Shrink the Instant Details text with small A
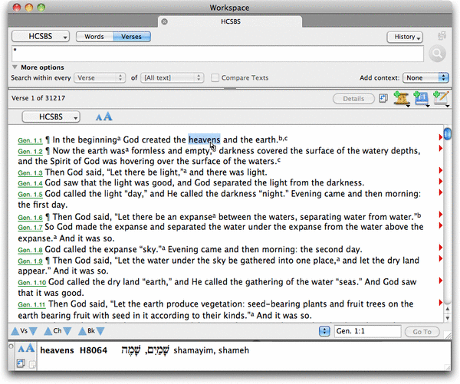The image size is (460, 384). [21, 350]
